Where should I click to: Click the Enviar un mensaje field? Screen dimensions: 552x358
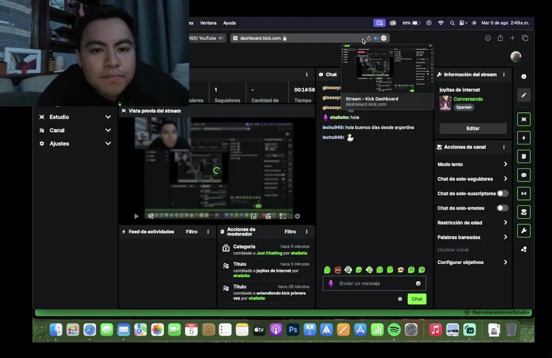(x=374, y=283)
